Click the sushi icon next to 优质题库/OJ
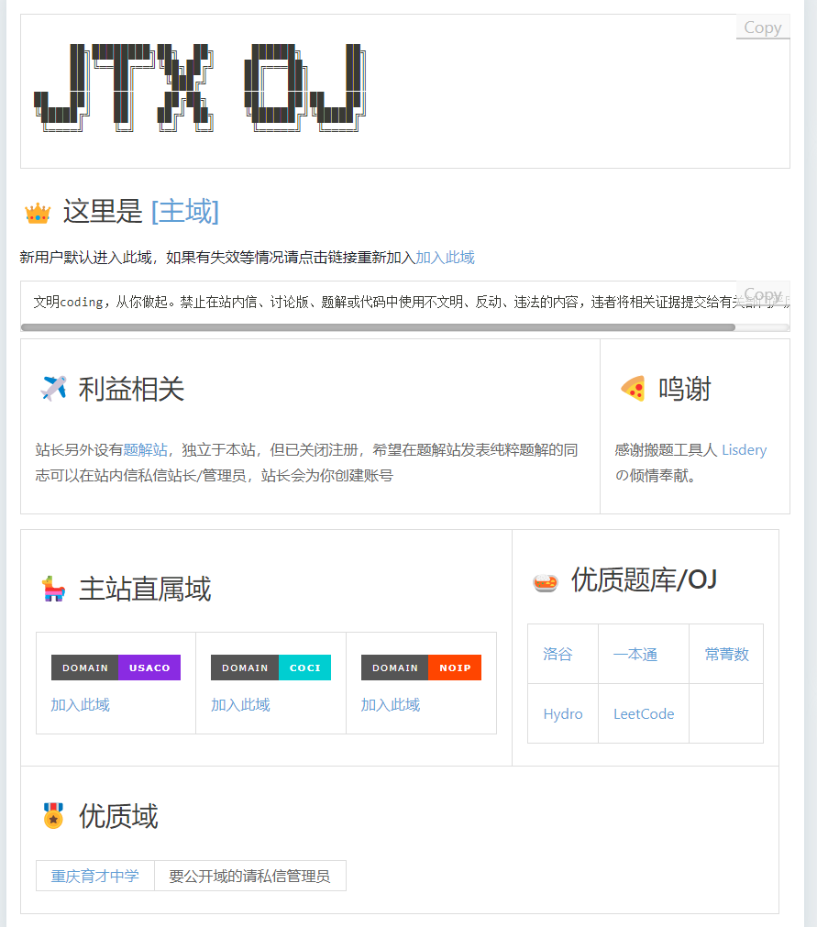 point(544,579)
